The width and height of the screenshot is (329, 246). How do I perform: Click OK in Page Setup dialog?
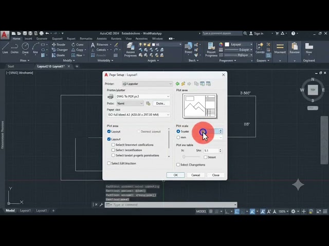(176, 175)
